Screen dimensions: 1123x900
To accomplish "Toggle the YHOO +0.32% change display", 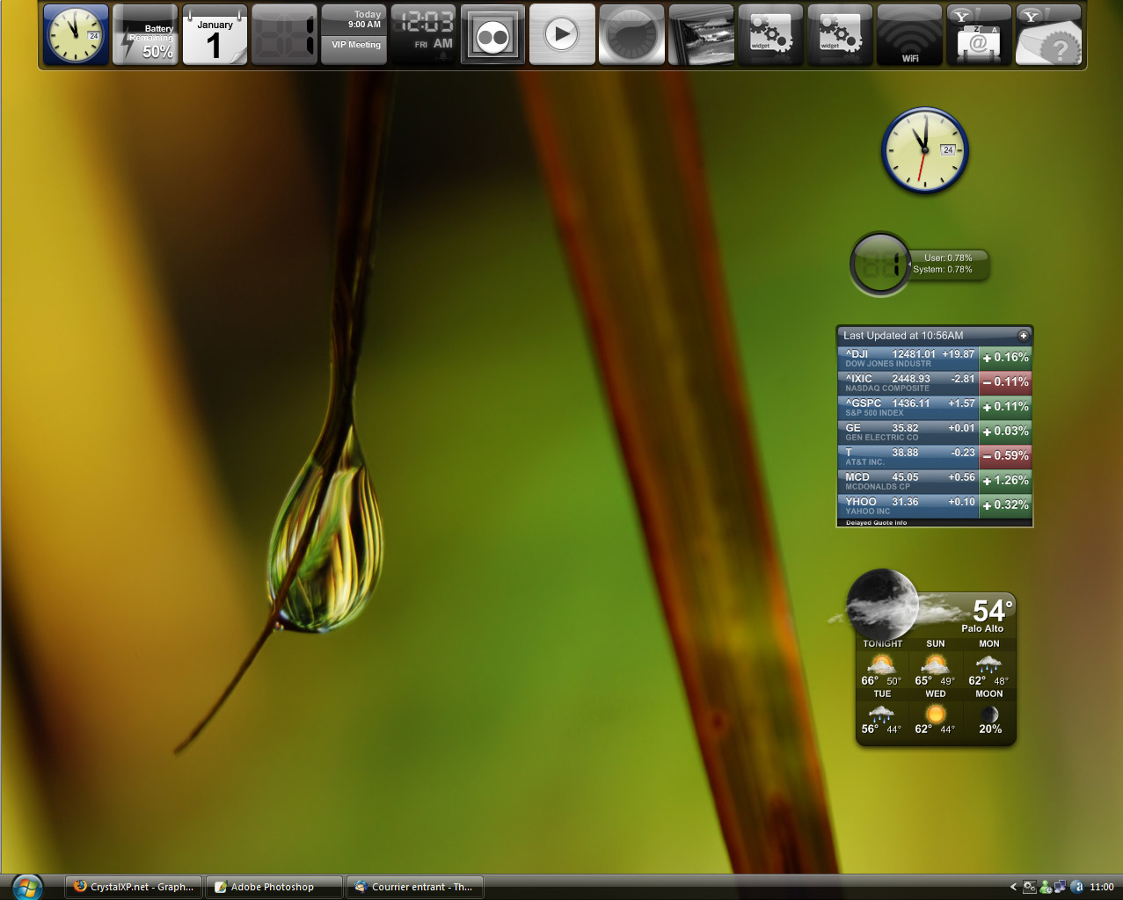I will coord(1005,505).
